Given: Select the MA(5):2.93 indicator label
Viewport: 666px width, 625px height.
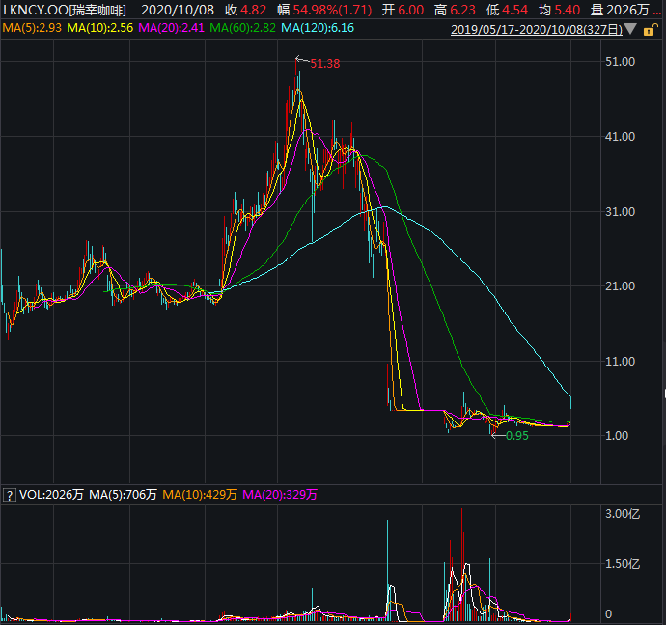Looking at the screenshot, I should [32, 28].
